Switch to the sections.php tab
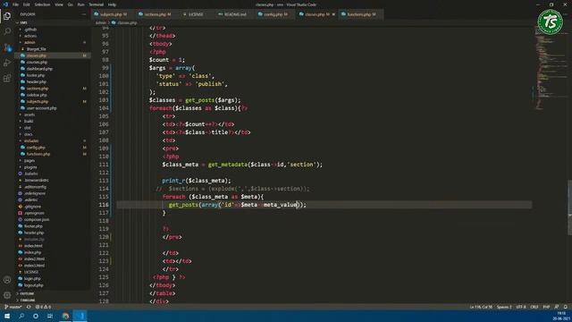Screen dimensions: 572x322 [157, 14]
